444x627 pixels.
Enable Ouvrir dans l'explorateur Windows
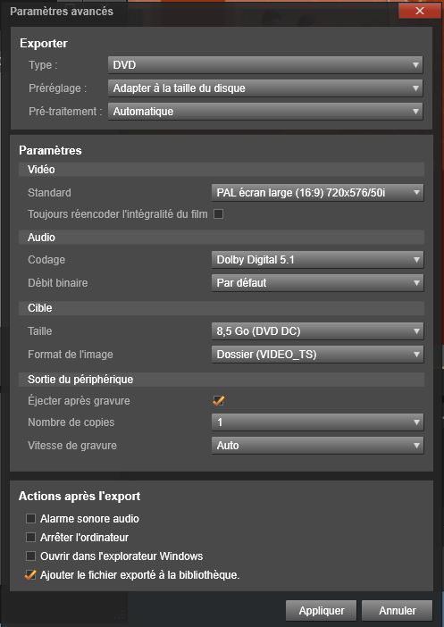(30, 556)
